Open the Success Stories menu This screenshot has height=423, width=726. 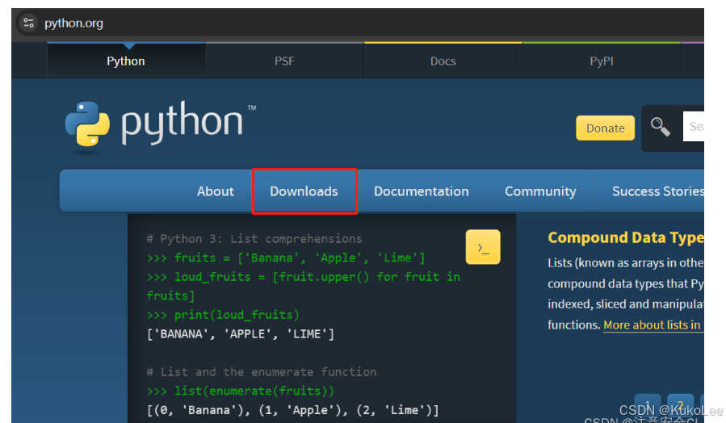click(x=657, y=191)
